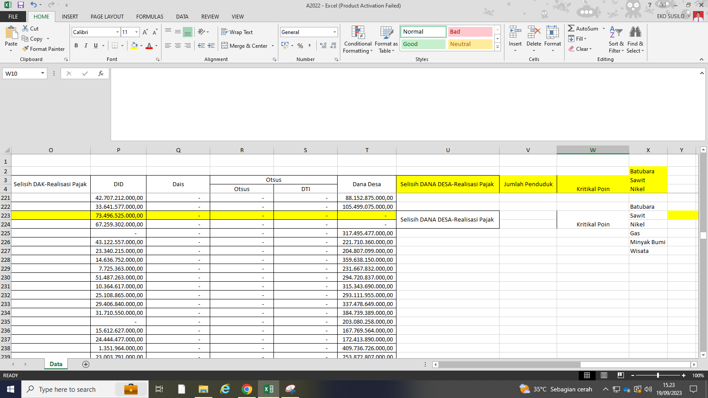The width and height of the screenshot is (708, 398).
Task: Open the Data sheet tab
Action: (x=56, y=364)
